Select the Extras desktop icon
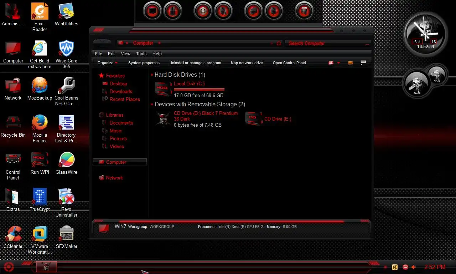 click(x=13, y=200)
